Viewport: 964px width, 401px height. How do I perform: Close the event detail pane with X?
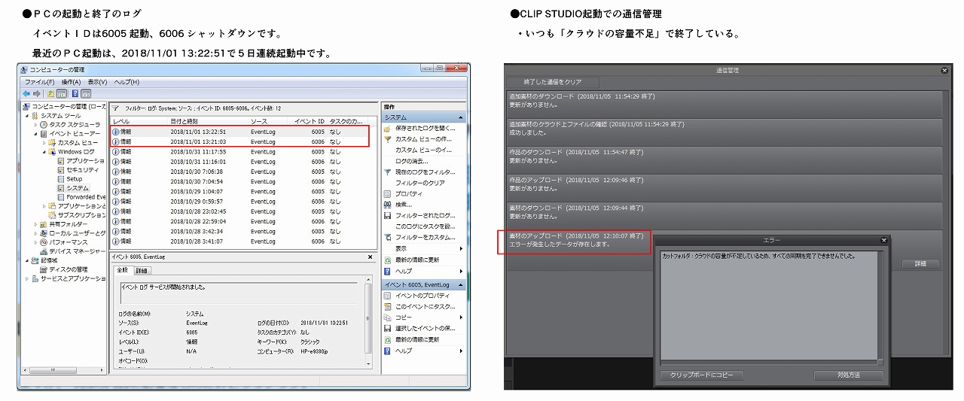click(369, 257)
